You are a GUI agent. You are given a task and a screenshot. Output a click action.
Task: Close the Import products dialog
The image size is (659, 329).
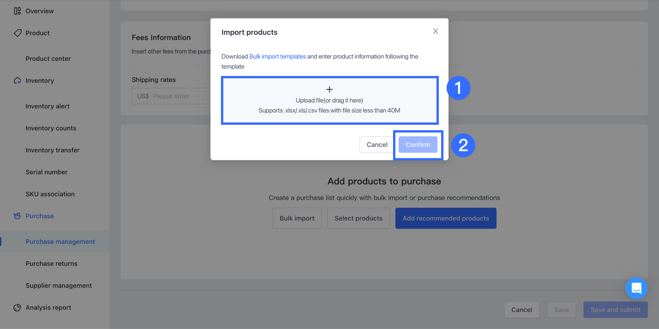click(436, 31)
